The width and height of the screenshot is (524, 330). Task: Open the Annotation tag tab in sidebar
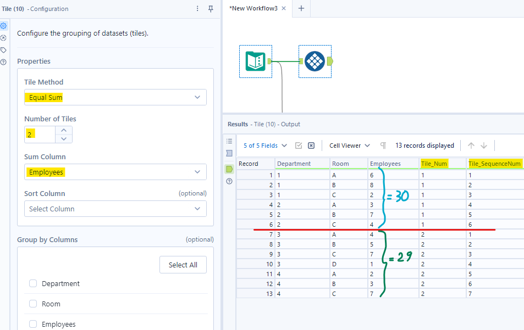point(4,50)
